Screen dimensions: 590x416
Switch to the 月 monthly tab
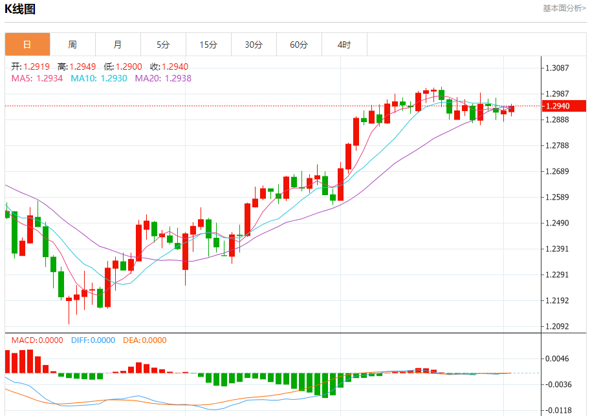(x=118, y=45)
